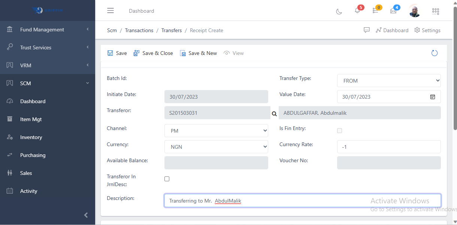
Task: Open the Transfers breadcrumb link
Action: click(x=172, y=30)
